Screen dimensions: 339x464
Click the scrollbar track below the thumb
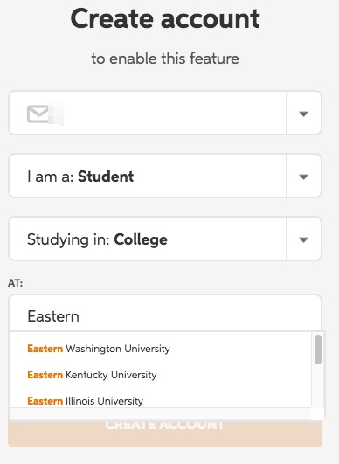(x=318, y=386)
